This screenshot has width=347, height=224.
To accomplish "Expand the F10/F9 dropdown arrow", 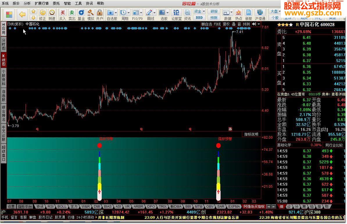I will [141, 12].
